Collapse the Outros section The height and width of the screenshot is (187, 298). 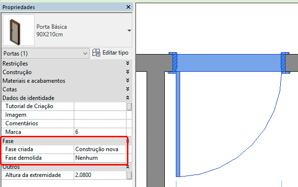point(128,167)
